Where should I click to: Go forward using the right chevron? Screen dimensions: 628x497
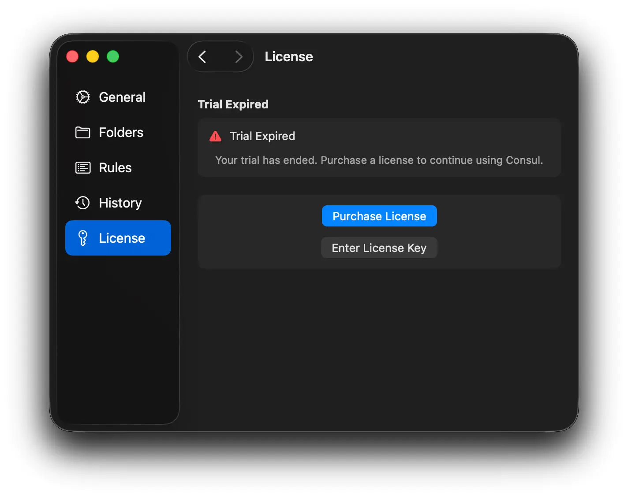pos(239,56)
